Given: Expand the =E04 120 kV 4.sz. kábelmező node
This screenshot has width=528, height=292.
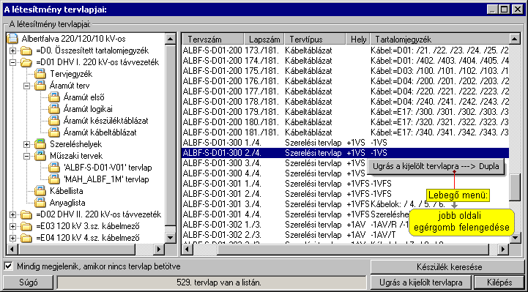Looking at the screenshot, I should (x=12, y=238).
